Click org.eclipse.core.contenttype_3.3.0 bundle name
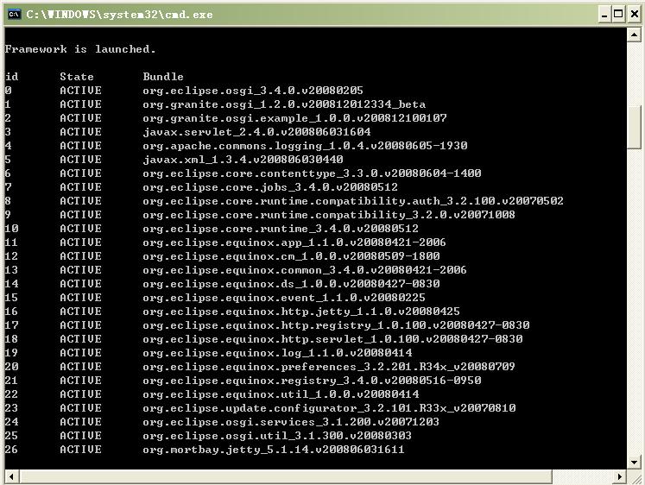This screenshot has height=485, width=645. 313,173
